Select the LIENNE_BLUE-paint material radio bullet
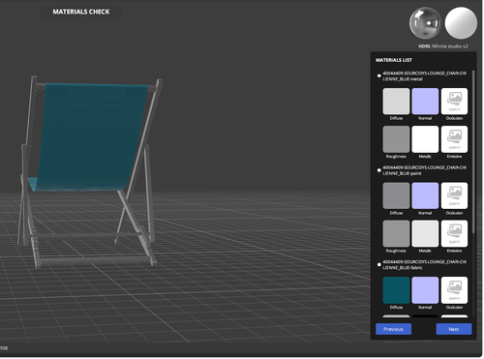 [379, 170]
